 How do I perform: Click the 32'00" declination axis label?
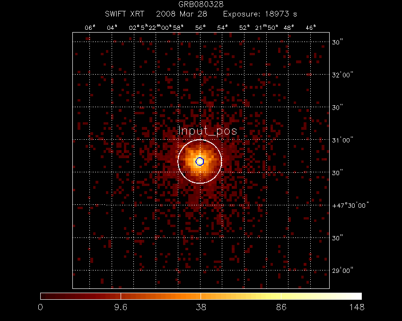(x=343, y=75)
